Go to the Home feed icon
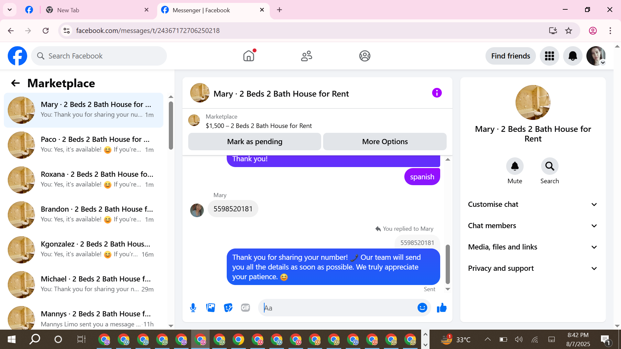The width and height of the screenshot is (621, 349). coord(249,56)
